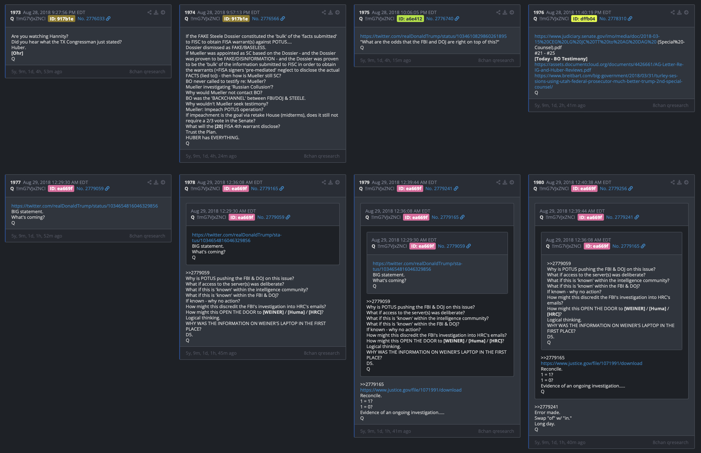Open No. 2779241 link in post 1979 header
The image size is (701, 453).
(x=442, y=189)
